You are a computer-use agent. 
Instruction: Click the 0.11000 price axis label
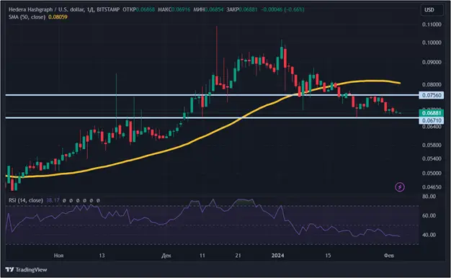432,24
